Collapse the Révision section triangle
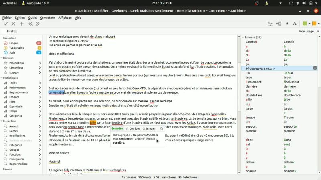The width and height of the screenshot is (321, 180). coord(2,58)
